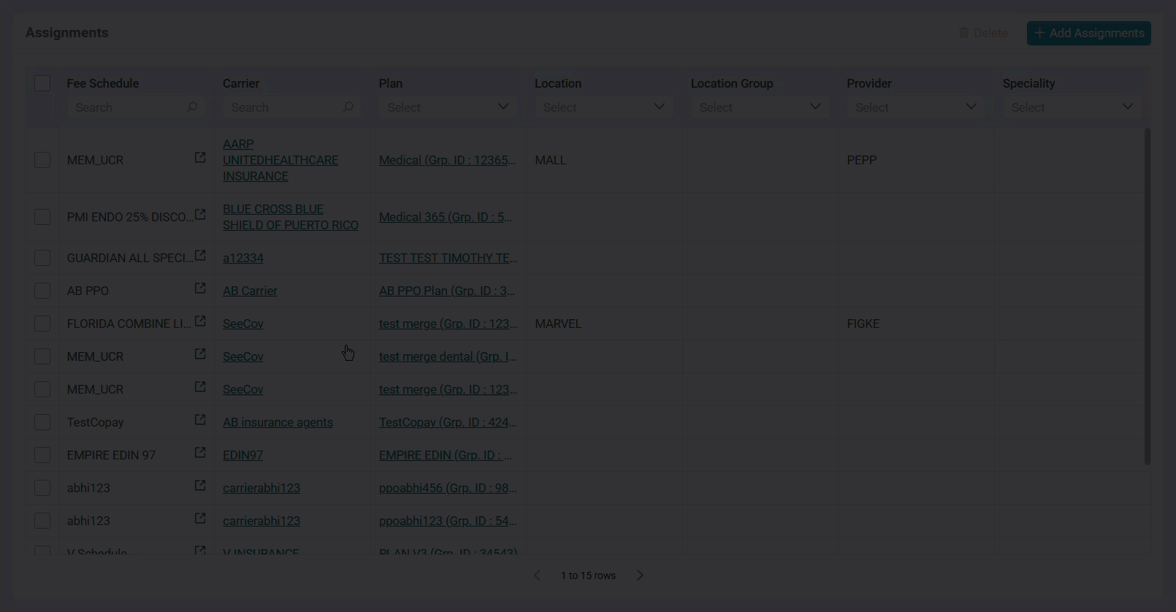Open EDIN97 carrier link
This screenshot has height=612, width=1176.
243,455
